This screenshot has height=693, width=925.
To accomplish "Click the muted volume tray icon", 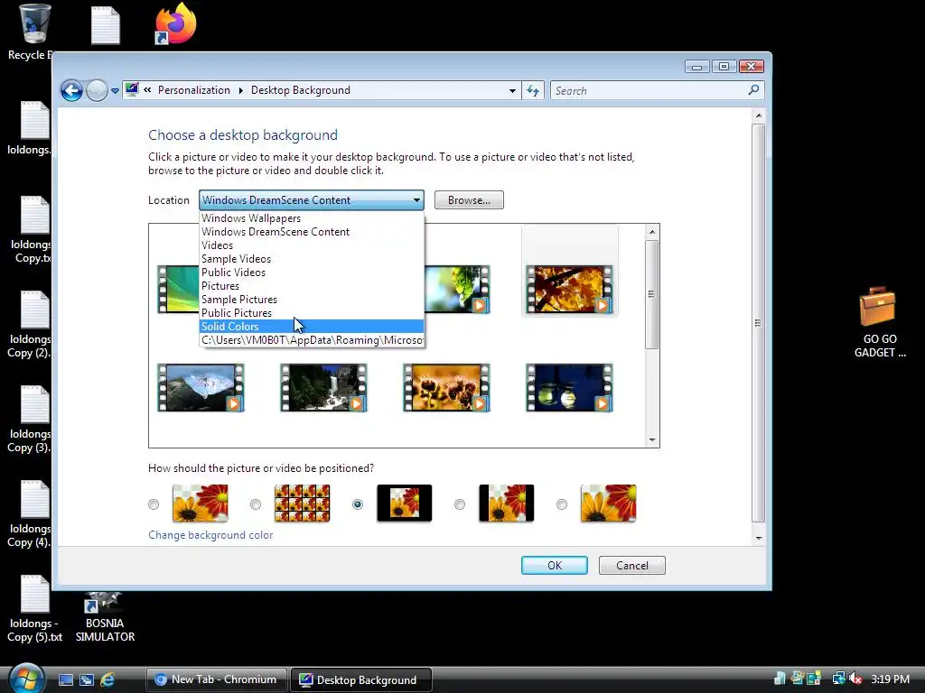I will tap(855, 679).
